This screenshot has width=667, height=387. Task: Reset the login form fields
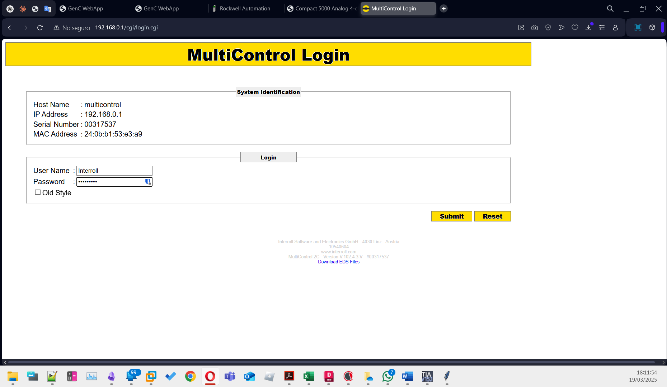tap(492, 216)
